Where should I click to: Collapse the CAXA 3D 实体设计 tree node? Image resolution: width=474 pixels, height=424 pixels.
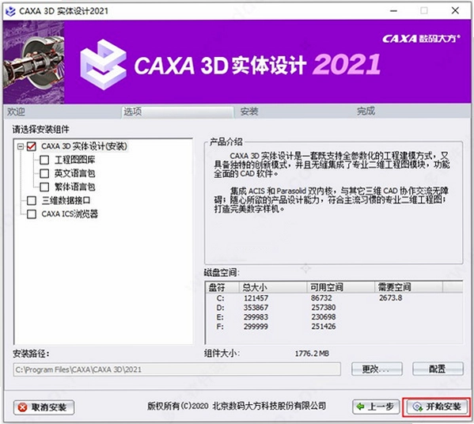pos(21,146)
